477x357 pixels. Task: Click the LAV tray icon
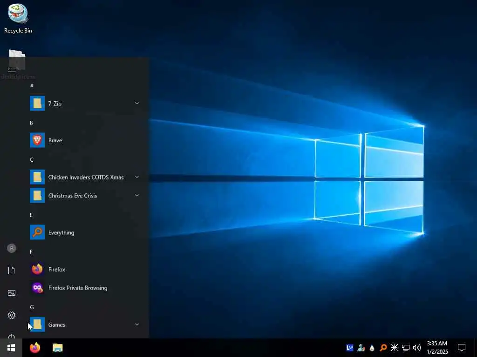pyautogui.click(x=350, y=348)
